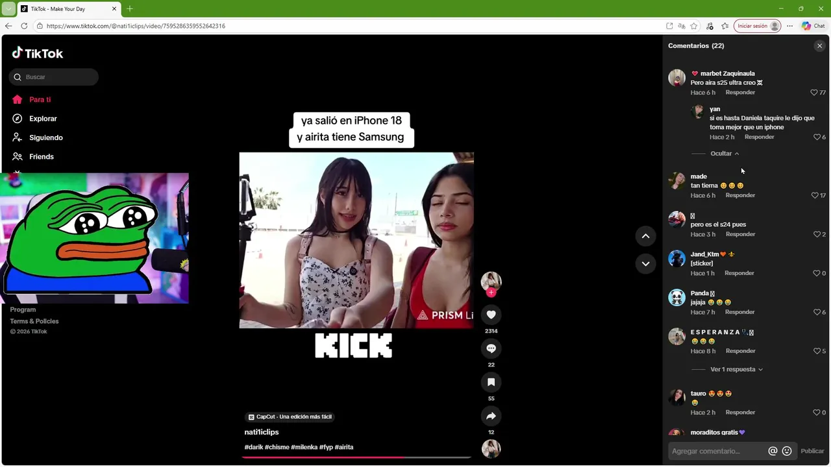
Task: Open the #milenka hashtag
Action: 304,448
